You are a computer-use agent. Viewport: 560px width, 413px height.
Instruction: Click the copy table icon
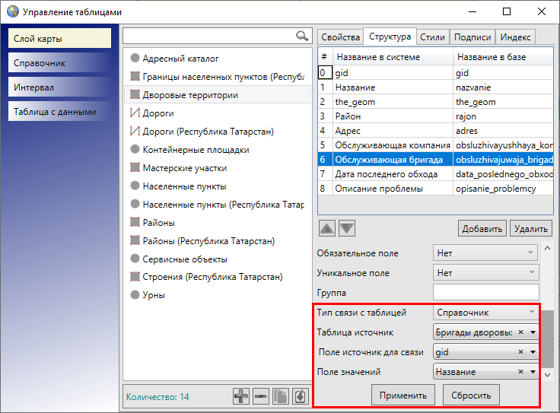(x=279, y=396)
